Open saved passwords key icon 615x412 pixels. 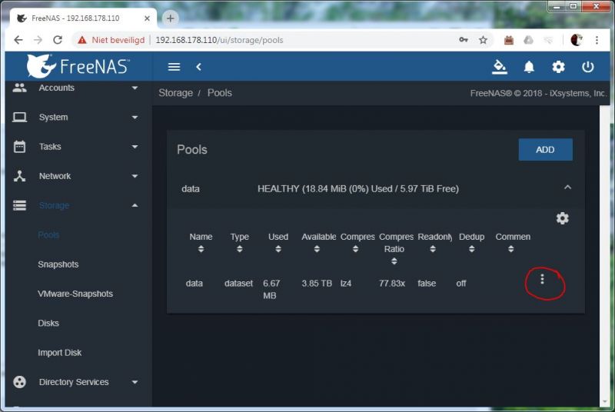click(464, 40)
